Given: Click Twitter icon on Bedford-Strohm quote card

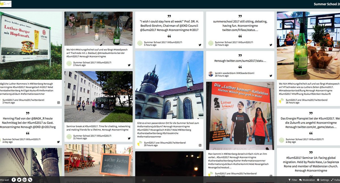Looking at the screenshot, I should click(x=200, y=45).
